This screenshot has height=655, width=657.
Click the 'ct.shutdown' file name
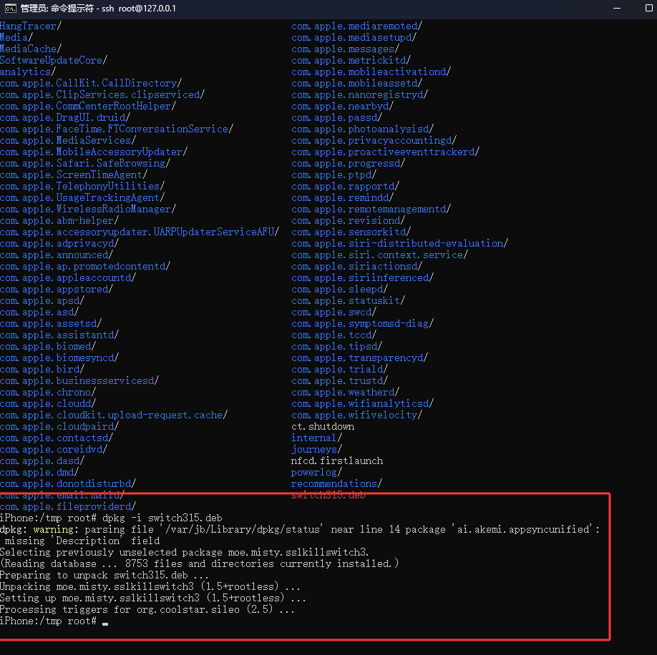coord(323,426)
